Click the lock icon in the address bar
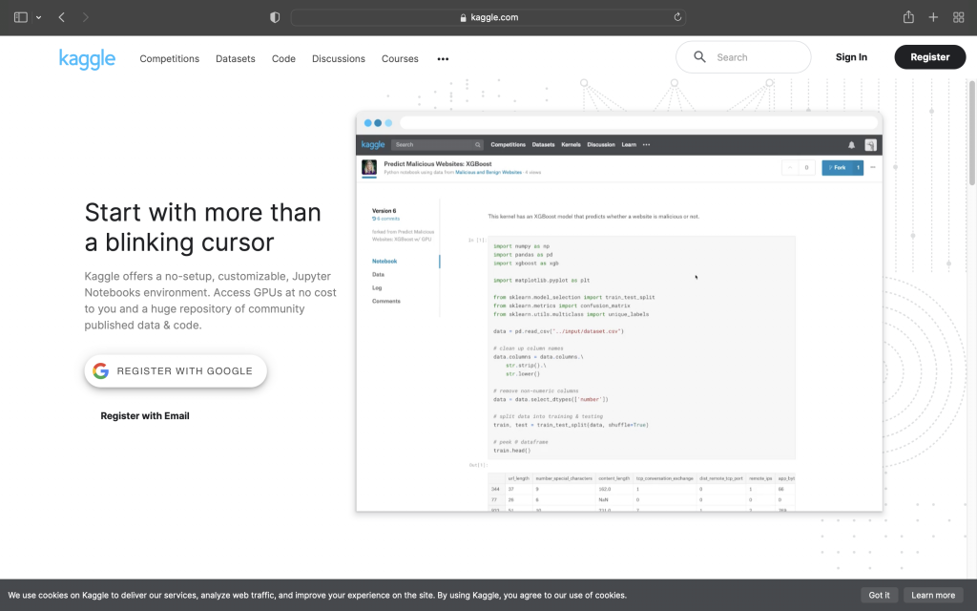The height and width of the screenshot is (611, 977). click(463, 17)
